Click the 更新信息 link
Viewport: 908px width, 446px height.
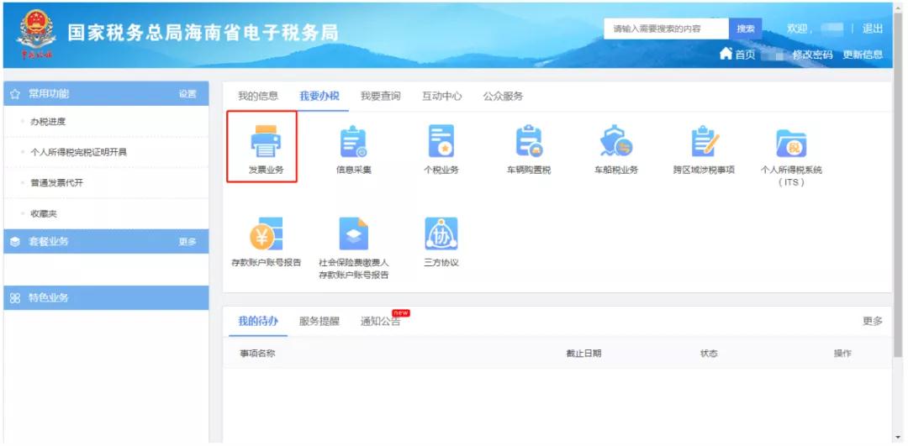click(x=863, y=55)
